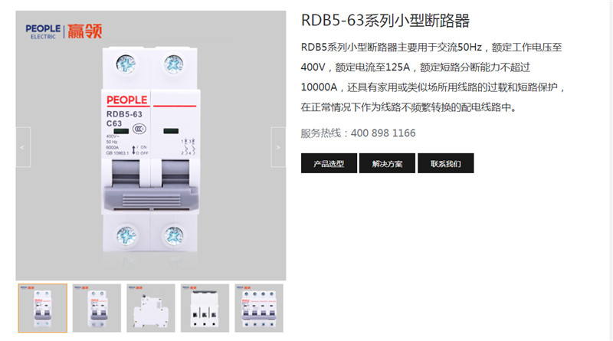Click the grey breaker handle in image
The image size is (613, 341).
tap(151, 198)
